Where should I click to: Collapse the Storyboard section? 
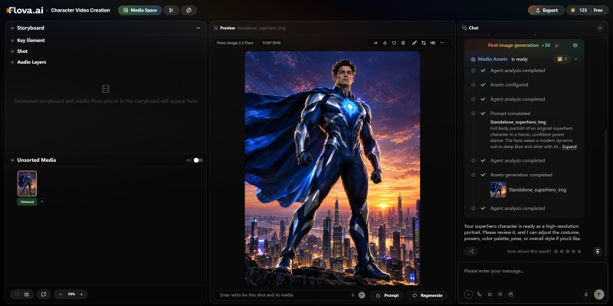(12, 28)
